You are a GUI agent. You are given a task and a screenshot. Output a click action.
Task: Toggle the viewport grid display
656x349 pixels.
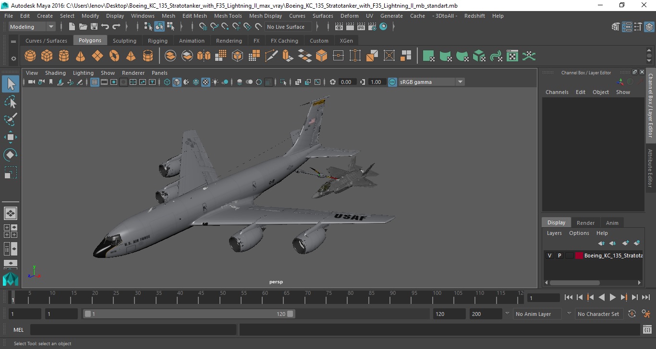(x=95, y=82)
